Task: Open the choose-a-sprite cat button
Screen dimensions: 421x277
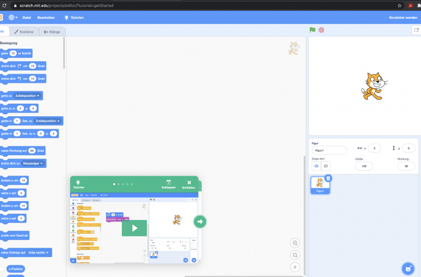Action: [x=408, y=269]
